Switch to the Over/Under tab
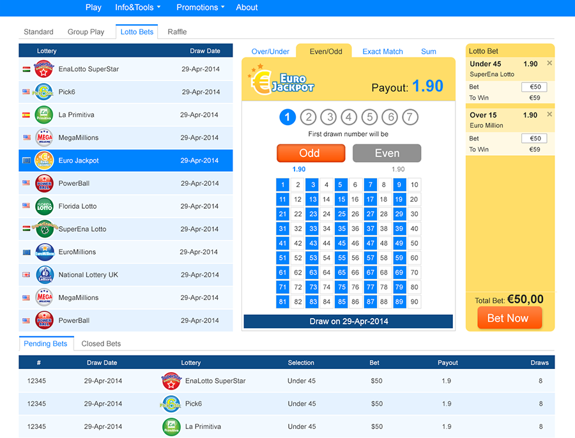The image size is (575, 438). click(269, 52)
